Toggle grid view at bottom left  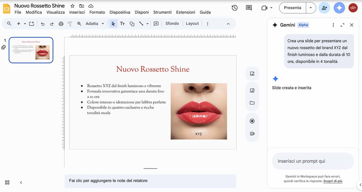7,183
